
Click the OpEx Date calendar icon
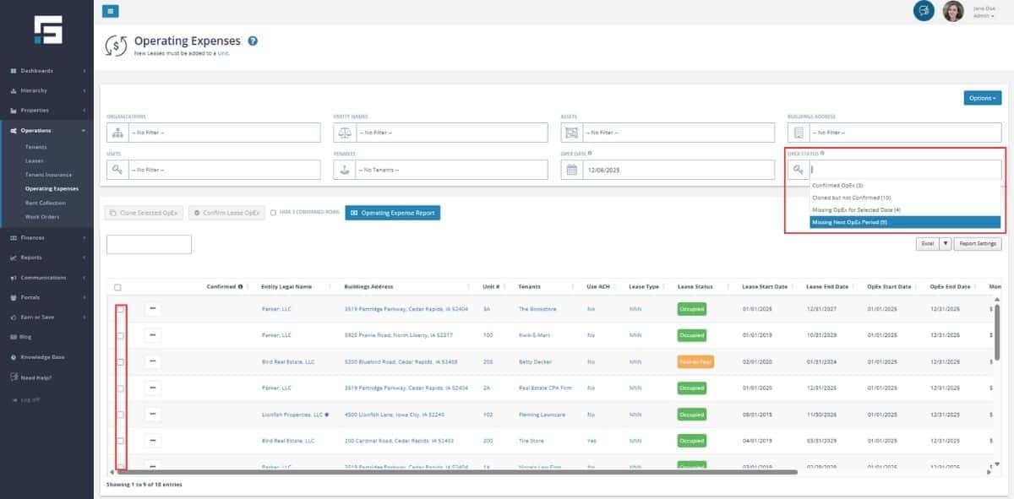click(x=571, y=170)
